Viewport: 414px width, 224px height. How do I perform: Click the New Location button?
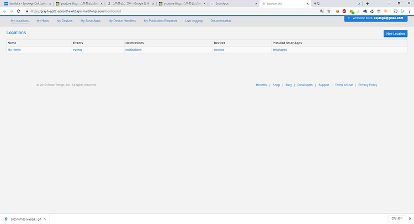[395, 34]
